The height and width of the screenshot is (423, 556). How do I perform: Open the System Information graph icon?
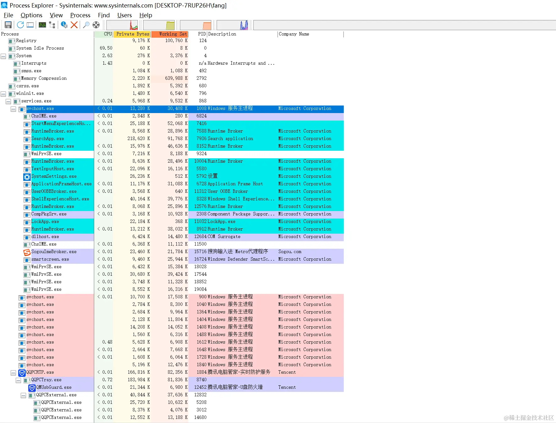pos(42,25)
